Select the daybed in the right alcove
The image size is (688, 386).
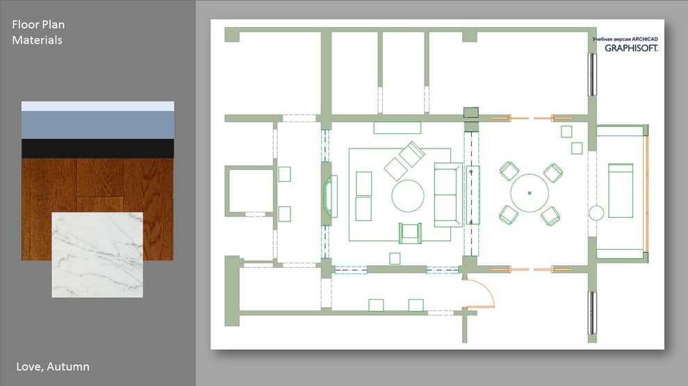621,191
